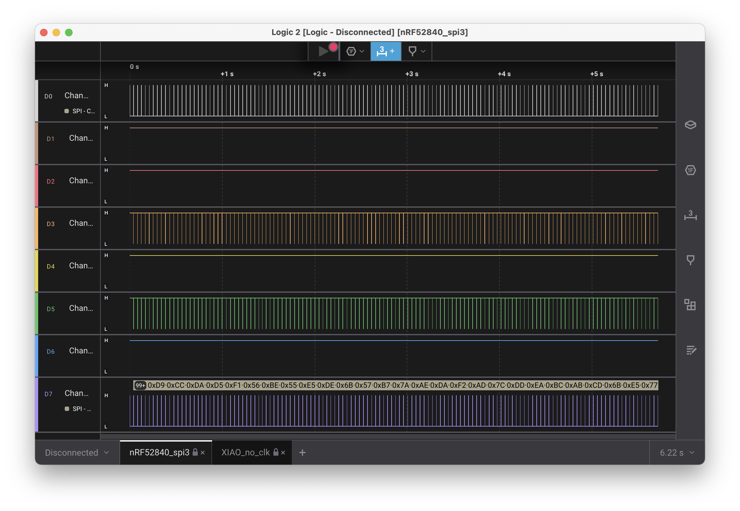Click the decoded SPI byte string 0xD9·0xCC
Image resolution: width=740 pixels, height=511 pixels.
(x=166, y=385)
